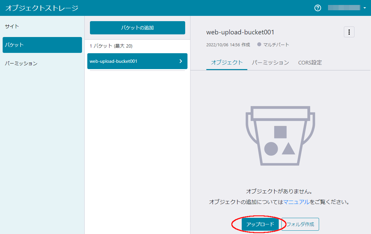This screenshot has height=234, width=371.
Task: Select バケット in the left sidebar
Action: (x=15, y=45)
